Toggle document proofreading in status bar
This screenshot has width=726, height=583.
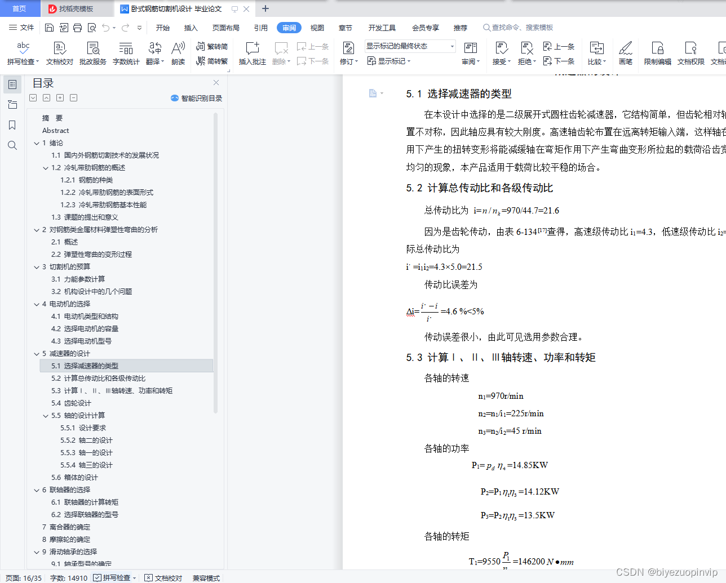tap(163, 578)
